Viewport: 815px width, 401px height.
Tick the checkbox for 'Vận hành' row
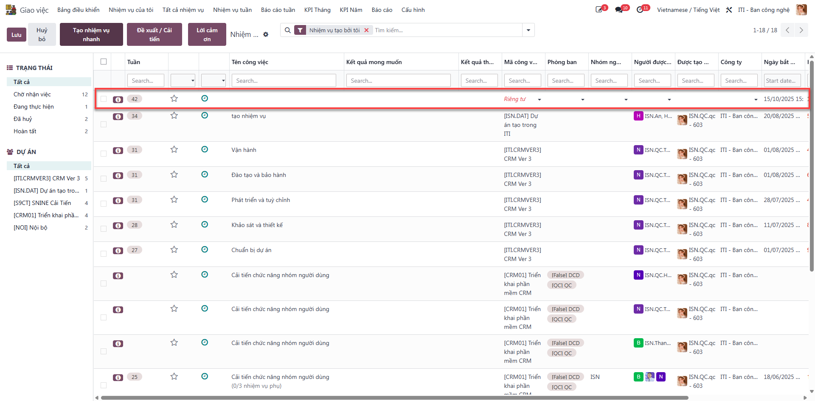(104, 154)
